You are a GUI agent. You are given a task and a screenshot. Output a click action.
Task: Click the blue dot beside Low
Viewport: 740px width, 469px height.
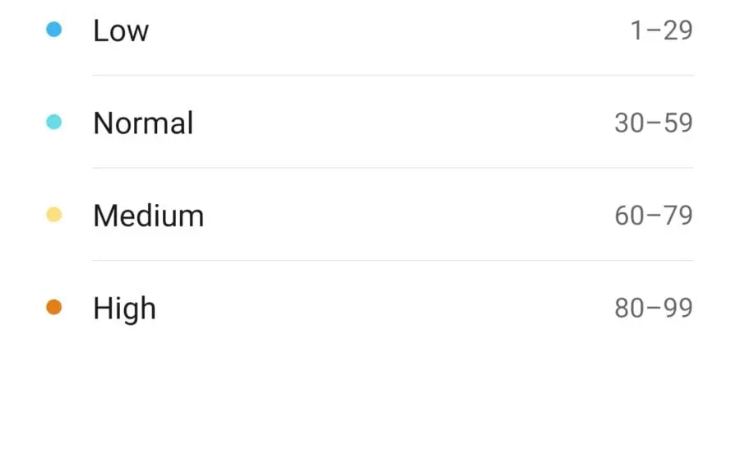tap(53, 30)
